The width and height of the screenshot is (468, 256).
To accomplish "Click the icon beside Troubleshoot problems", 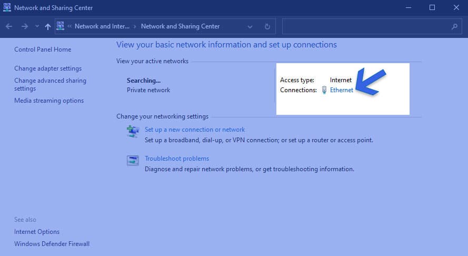I will click(x=133, y=160).
